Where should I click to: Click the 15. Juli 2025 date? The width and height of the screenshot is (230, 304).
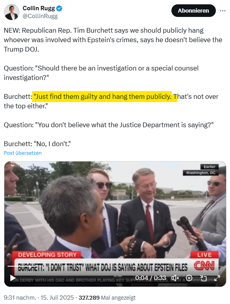(57, 298)
